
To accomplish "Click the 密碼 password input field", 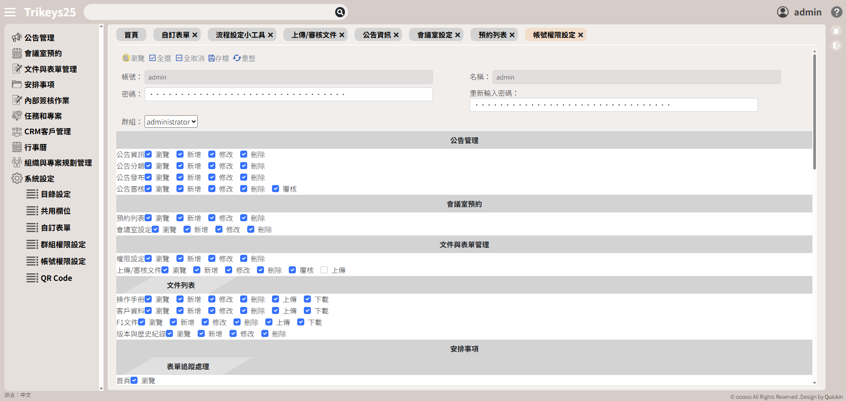I will [x=288, y=94].
